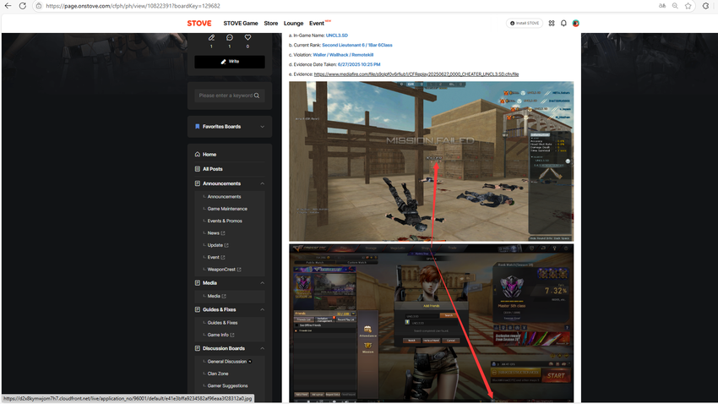Click the Write button
The width and height of the screenshot is (718, 404).
[x=230, y=62]
